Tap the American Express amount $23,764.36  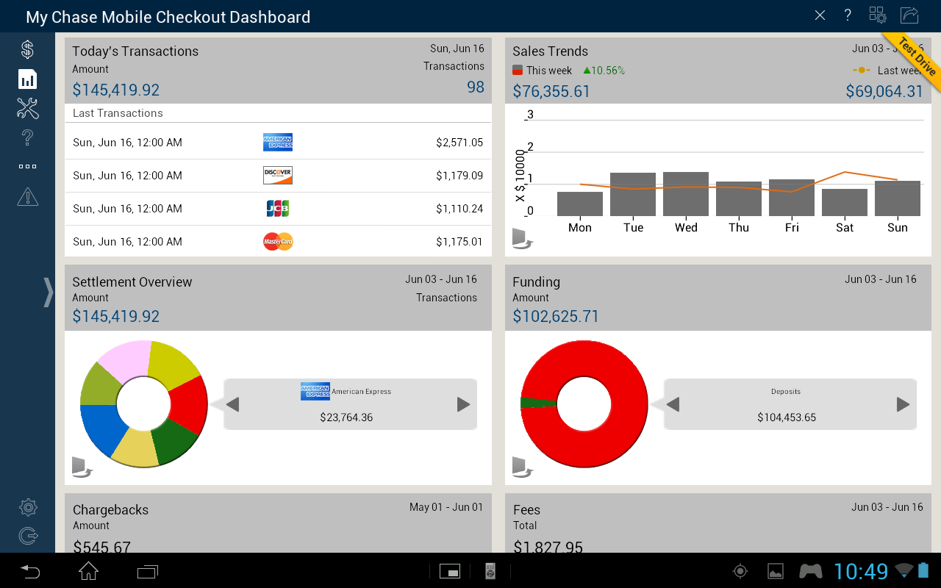coord(346,417)
